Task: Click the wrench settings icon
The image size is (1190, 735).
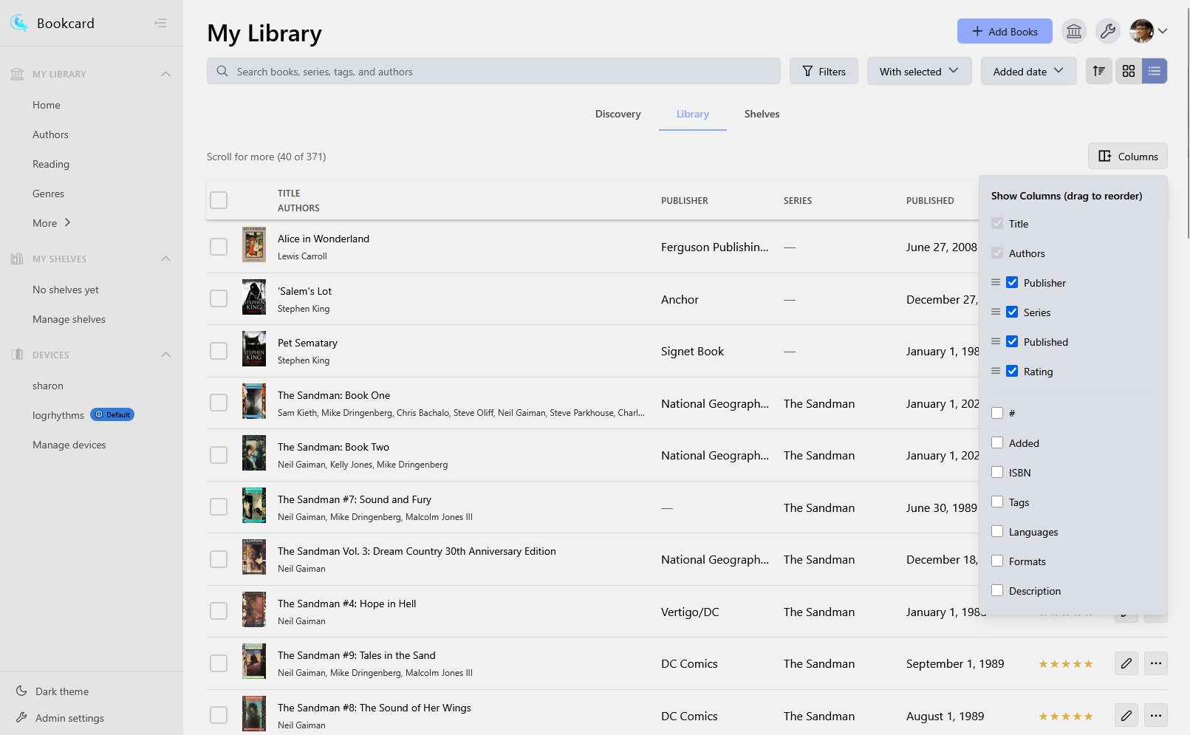Action: (1107, 31)
